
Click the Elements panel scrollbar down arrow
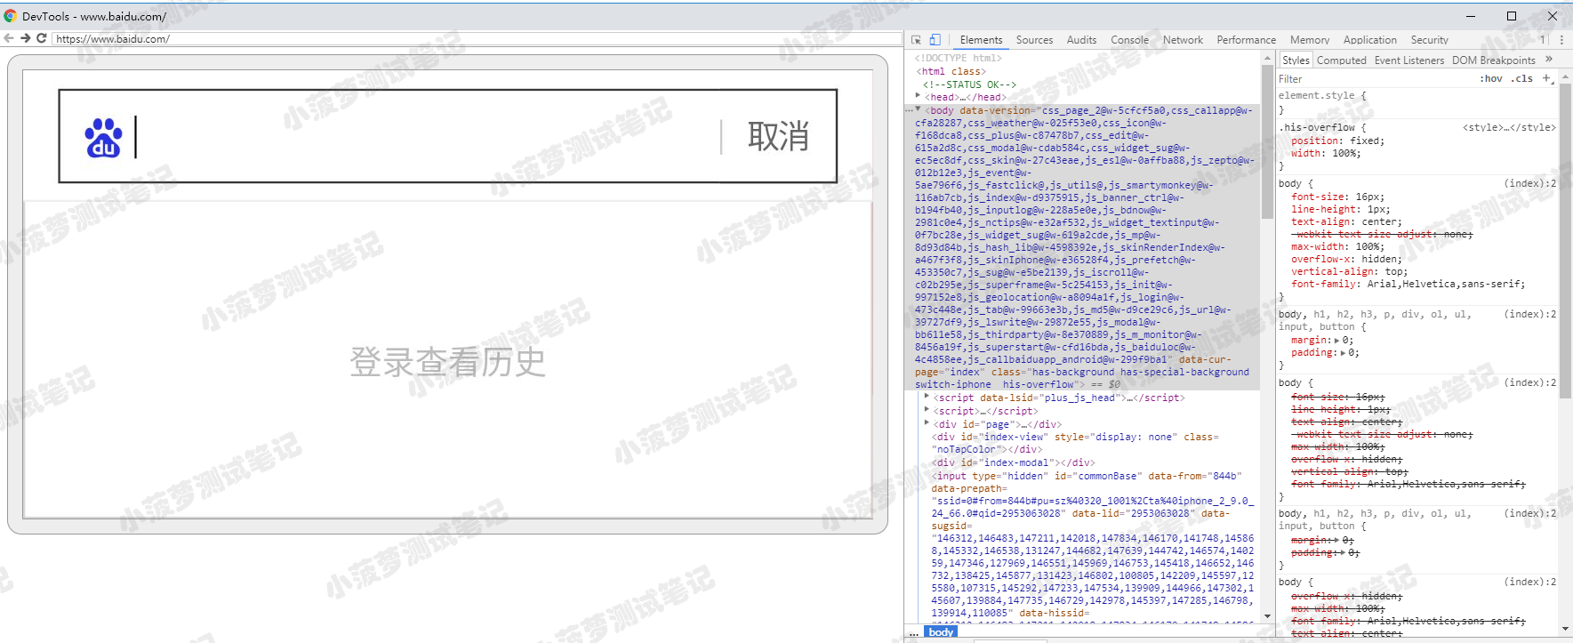[1267, 616]
